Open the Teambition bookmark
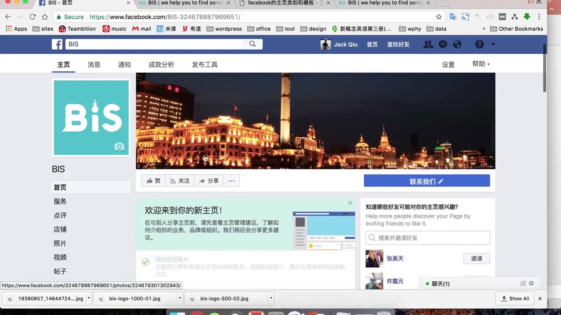The height and width of the screenshot is (315, 561). pos(77,28)
